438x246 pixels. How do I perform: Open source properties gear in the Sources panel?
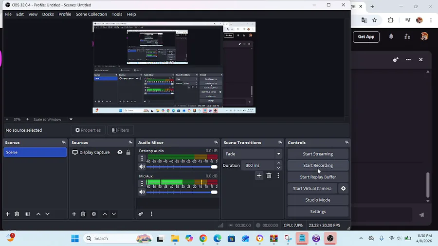click(94, 214)
